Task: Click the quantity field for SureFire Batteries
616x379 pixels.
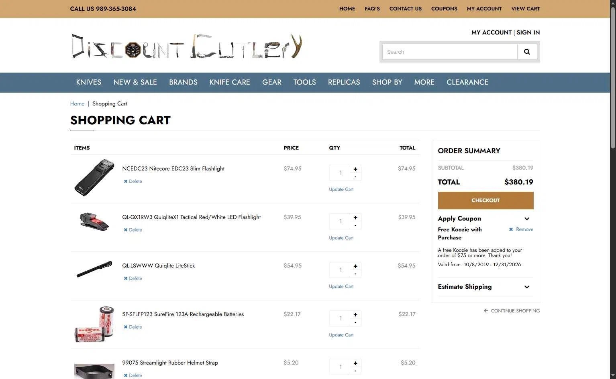Action: pyautogui.click(x=340, y=318)
